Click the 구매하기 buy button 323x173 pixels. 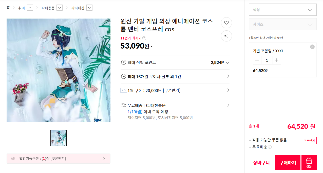(288, 162)
